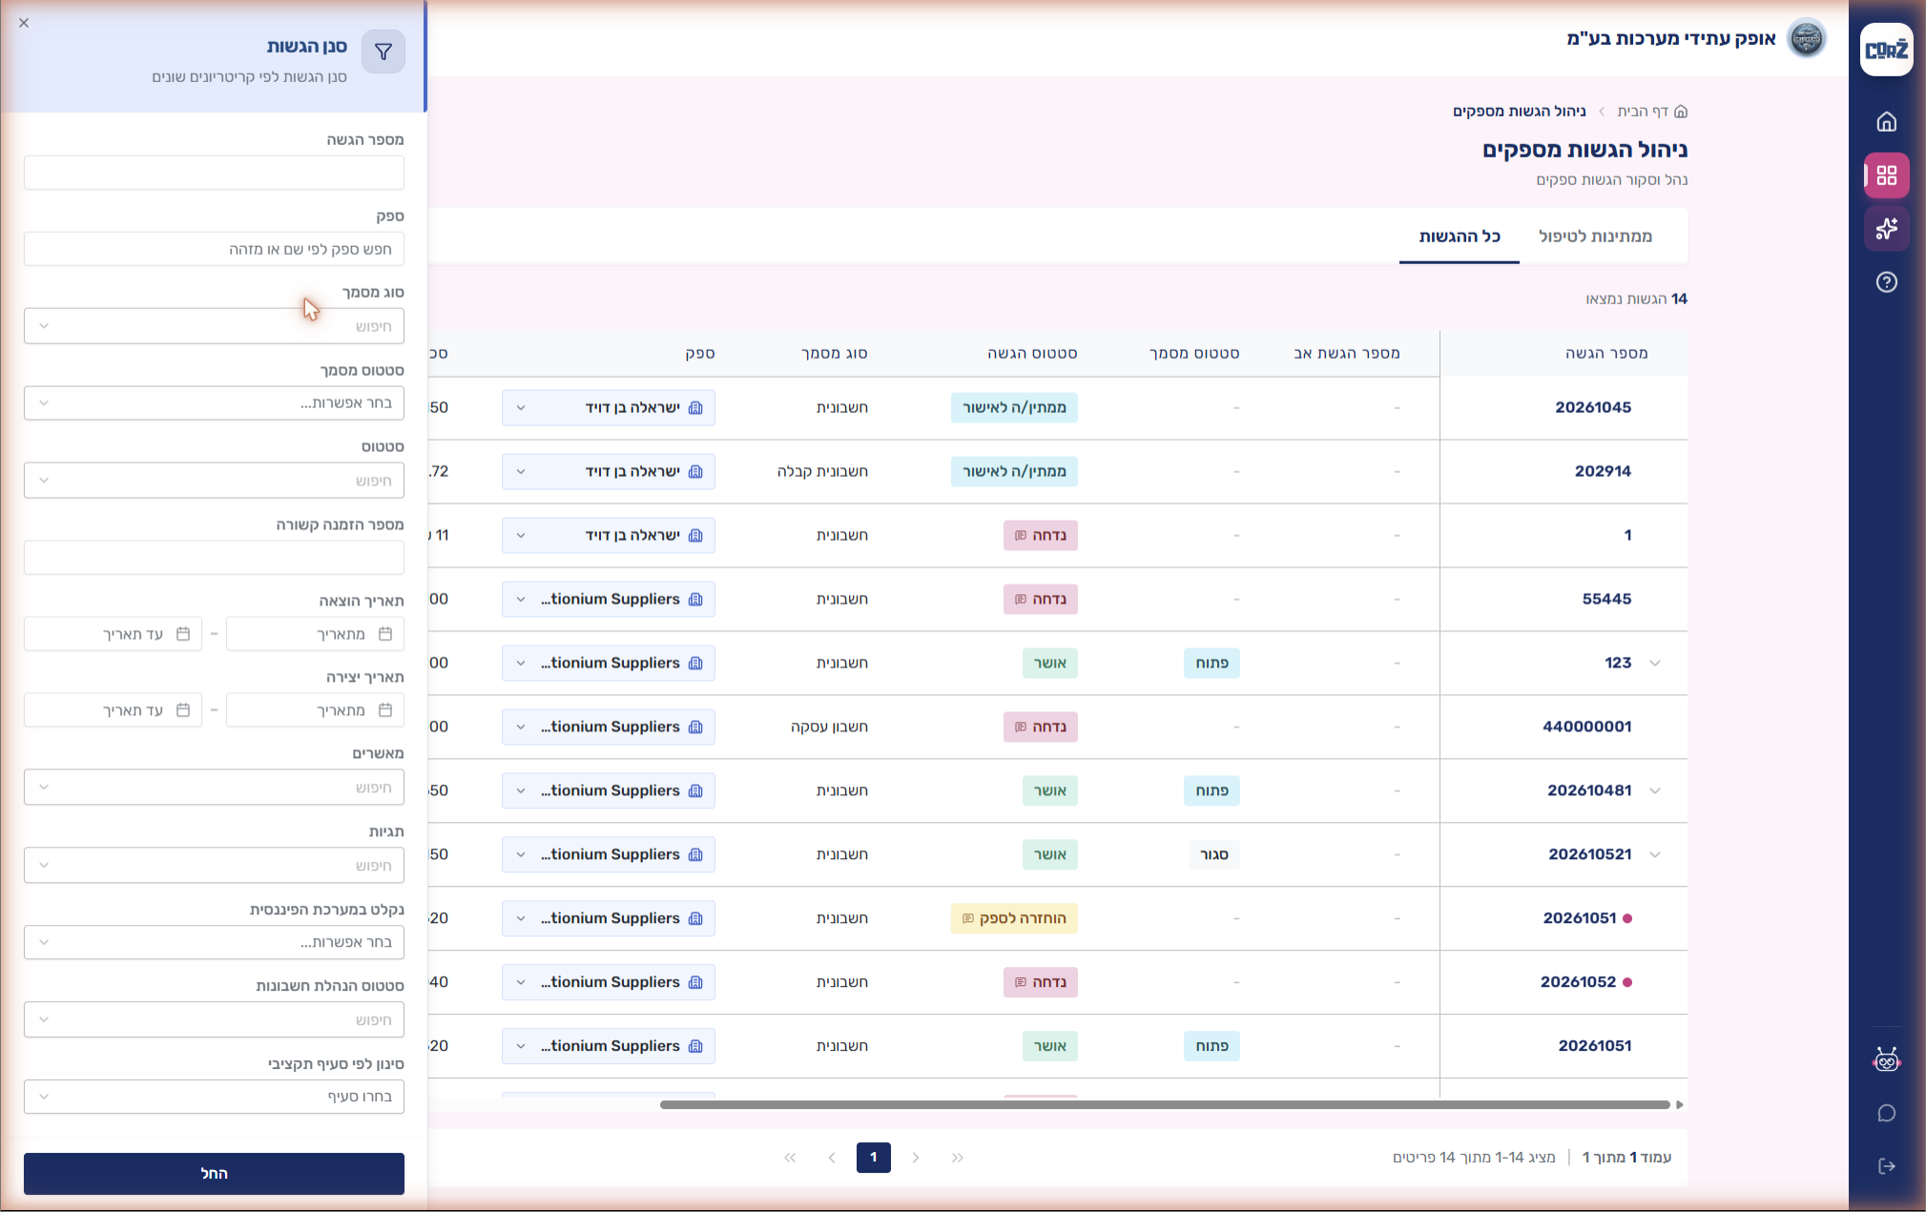Click 'פתוח' document status in row 123
1926x1212 pixels.
(1212, 664)
